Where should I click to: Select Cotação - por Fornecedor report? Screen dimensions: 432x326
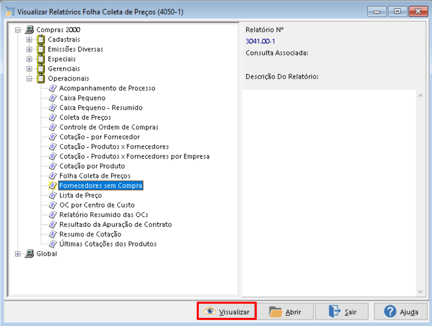click(99, 137)
